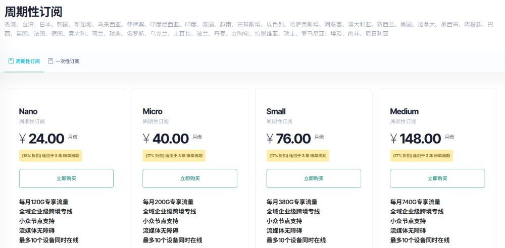505x248 pixels.
Task: Click the icon beside the 周期性订阅 tab
Action: [x=11, y=61]
